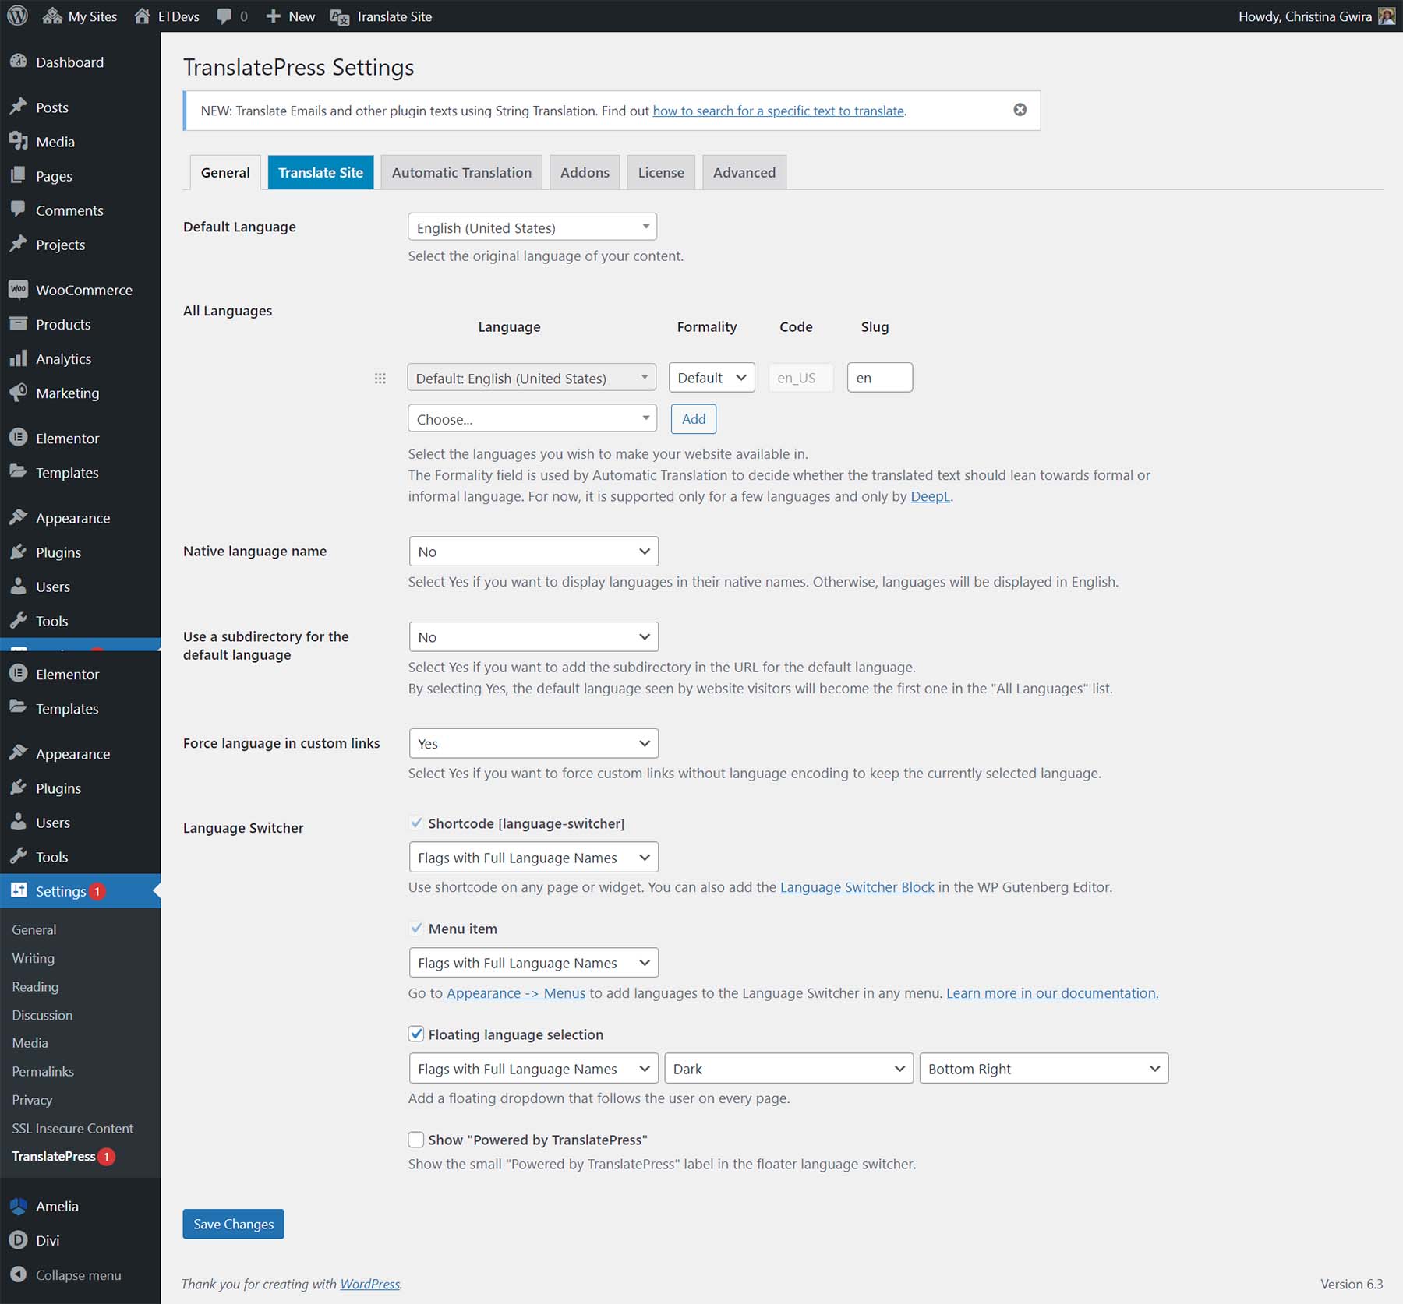Toggle the Menu item language switcher
This screenshot has height=1304, width=1403.
tap(416, 929)
